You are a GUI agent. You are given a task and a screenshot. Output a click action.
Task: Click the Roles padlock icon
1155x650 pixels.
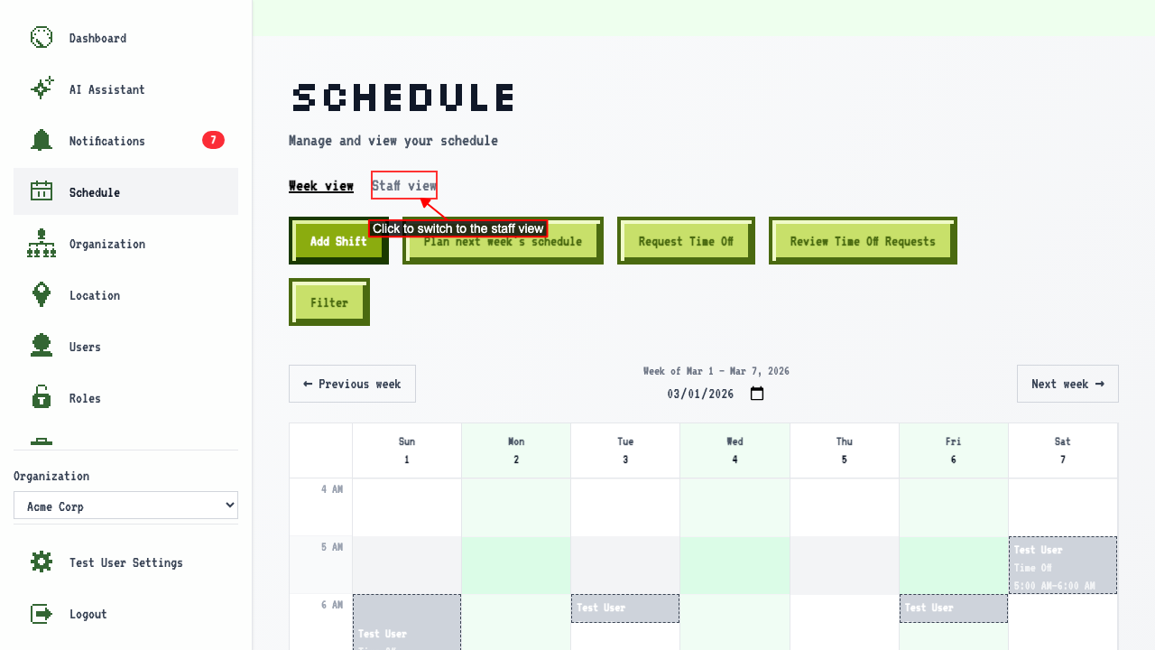click(x=42, y=398)
